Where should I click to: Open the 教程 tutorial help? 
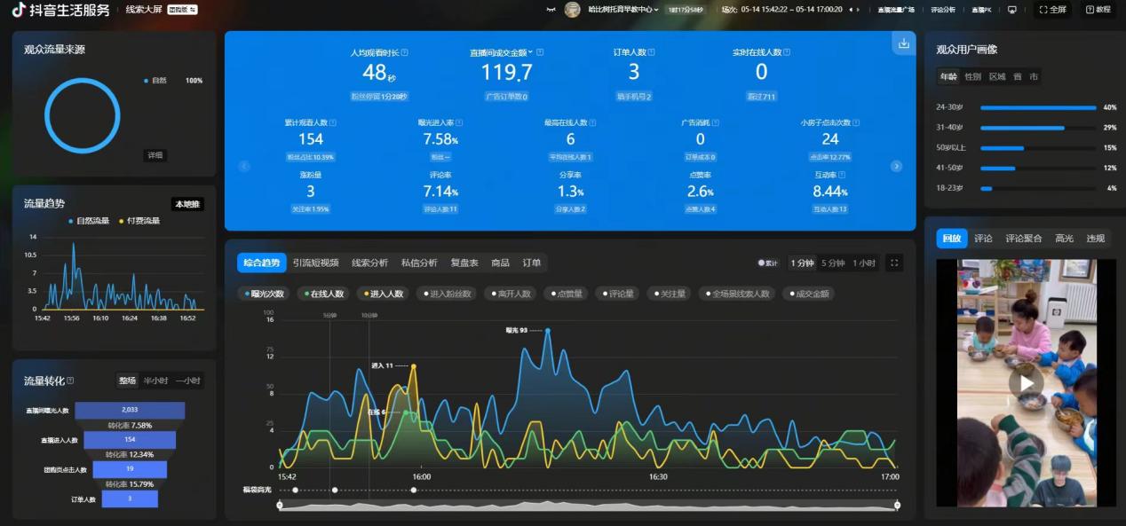1098,10
